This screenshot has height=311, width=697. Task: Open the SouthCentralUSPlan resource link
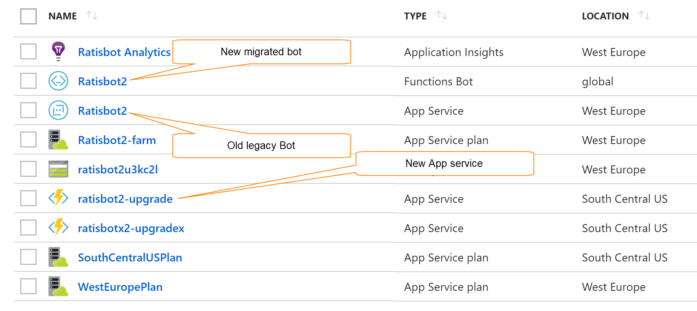click(x=130, y=257)
